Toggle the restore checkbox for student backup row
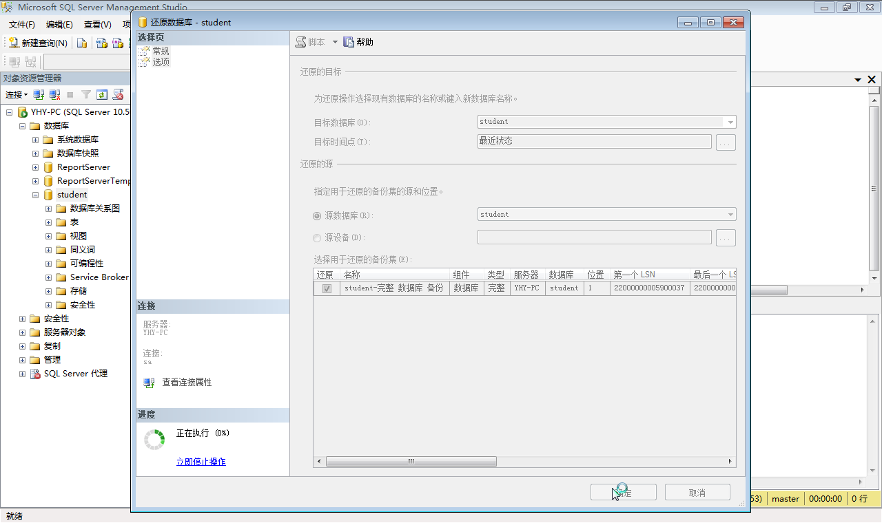Screen dimensions: 882x523 327,288
